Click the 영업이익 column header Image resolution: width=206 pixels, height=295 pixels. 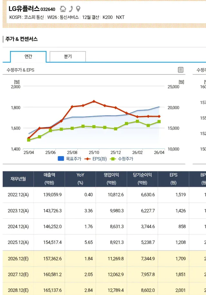(x=111, y=179)
